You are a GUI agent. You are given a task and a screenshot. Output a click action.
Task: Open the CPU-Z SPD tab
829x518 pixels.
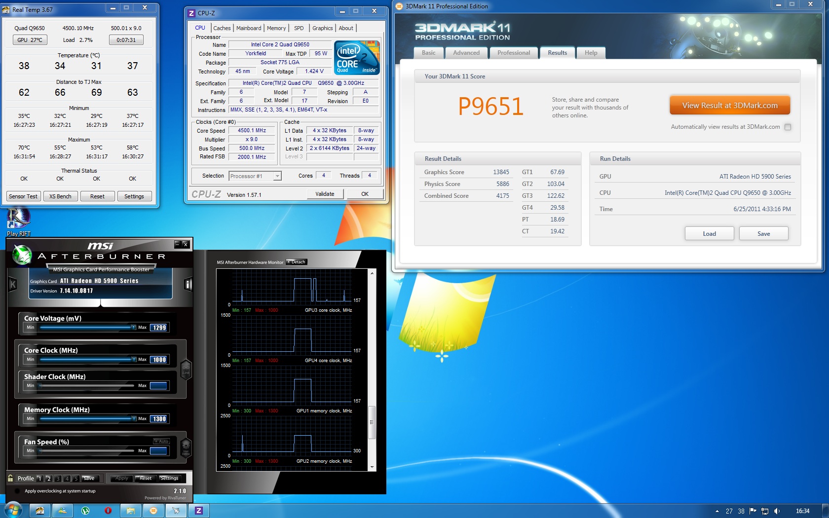click(x=299, y=28)
